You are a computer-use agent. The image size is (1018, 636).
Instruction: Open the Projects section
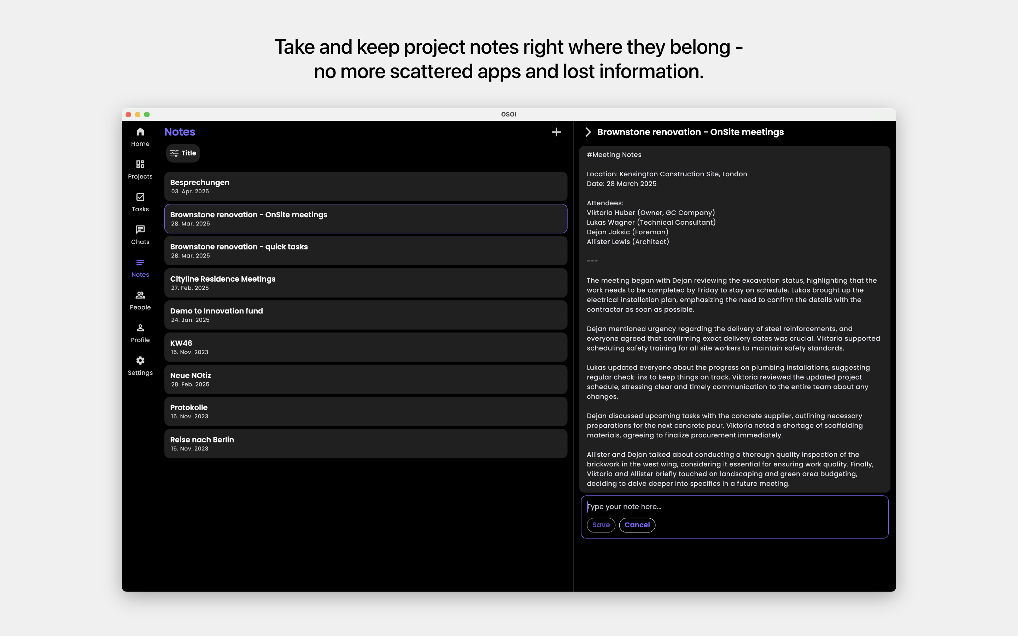140,170
